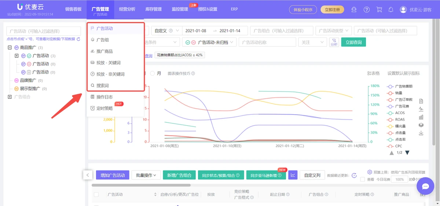Open the 批量操作 dropdown
440x206 pixels.
click(x=146, y=175)
